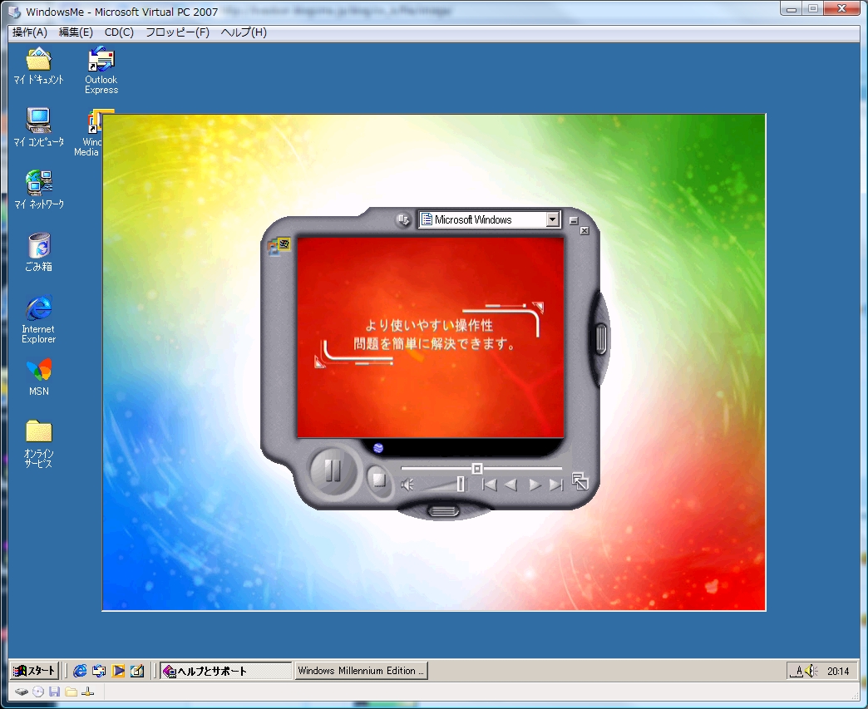Select the Outlook Express desktop icon
The width and height of the screenshot is (868, 709).
[x=101, y=70]
